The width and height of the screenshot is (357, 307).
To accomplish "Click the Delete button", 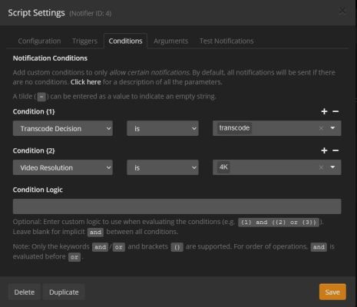I will [x=25, y=292].
